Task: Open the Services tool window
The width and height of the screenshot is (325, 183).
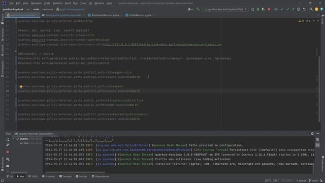Action: point(81,176)
